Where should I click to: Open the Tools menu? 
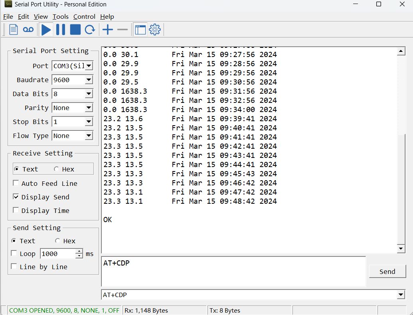(x=61, y=17)
